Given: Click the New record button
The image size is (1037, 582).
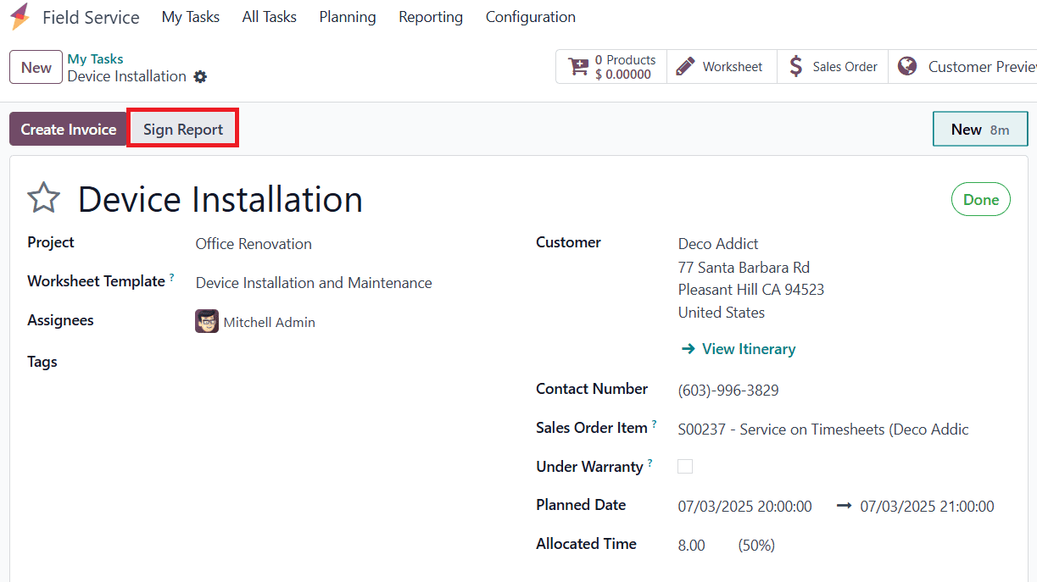Looking at the screenshot, I should click(36, 68).
